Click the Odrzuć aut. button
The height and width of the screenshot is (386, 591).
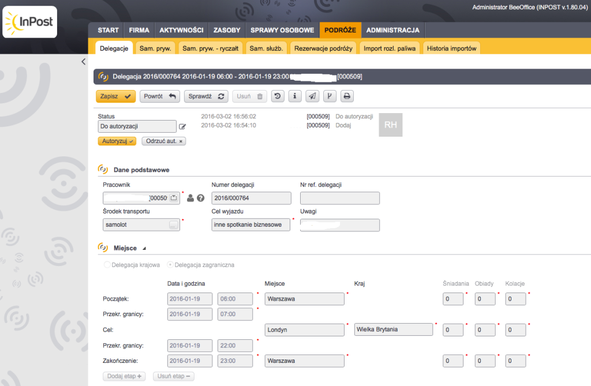(x=164, y=141)
